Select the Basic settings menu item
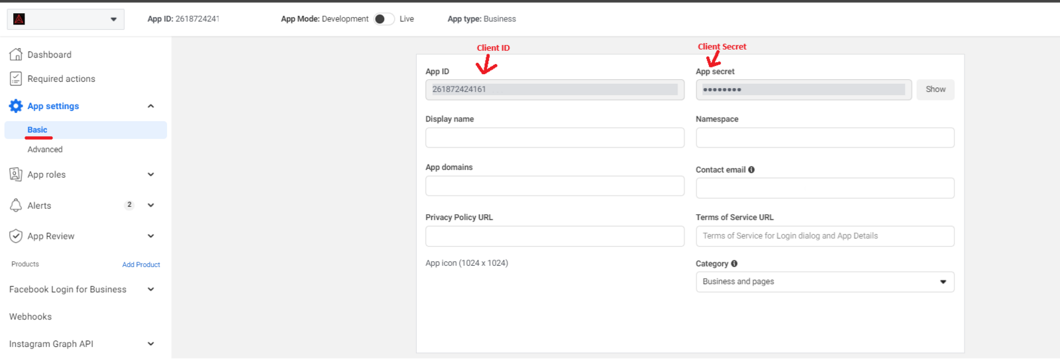 point(37,130)
